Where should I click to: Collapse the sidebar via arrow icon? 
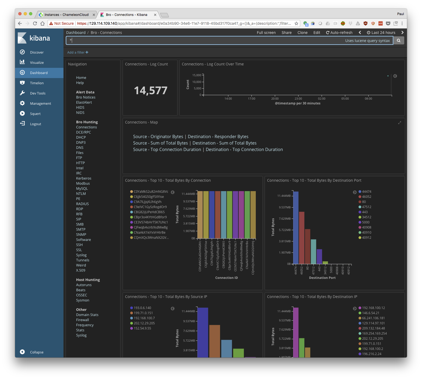tap(22, 352)
